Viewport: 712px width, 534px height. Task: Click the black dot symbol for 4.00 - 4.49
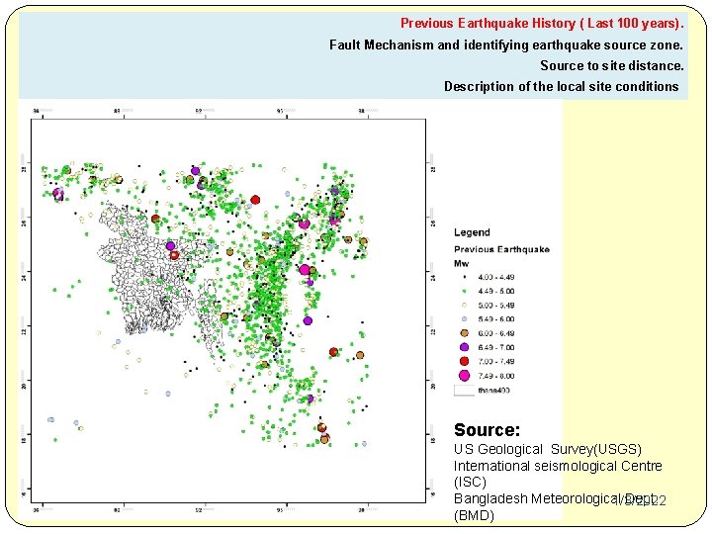(x=464, y=277)
